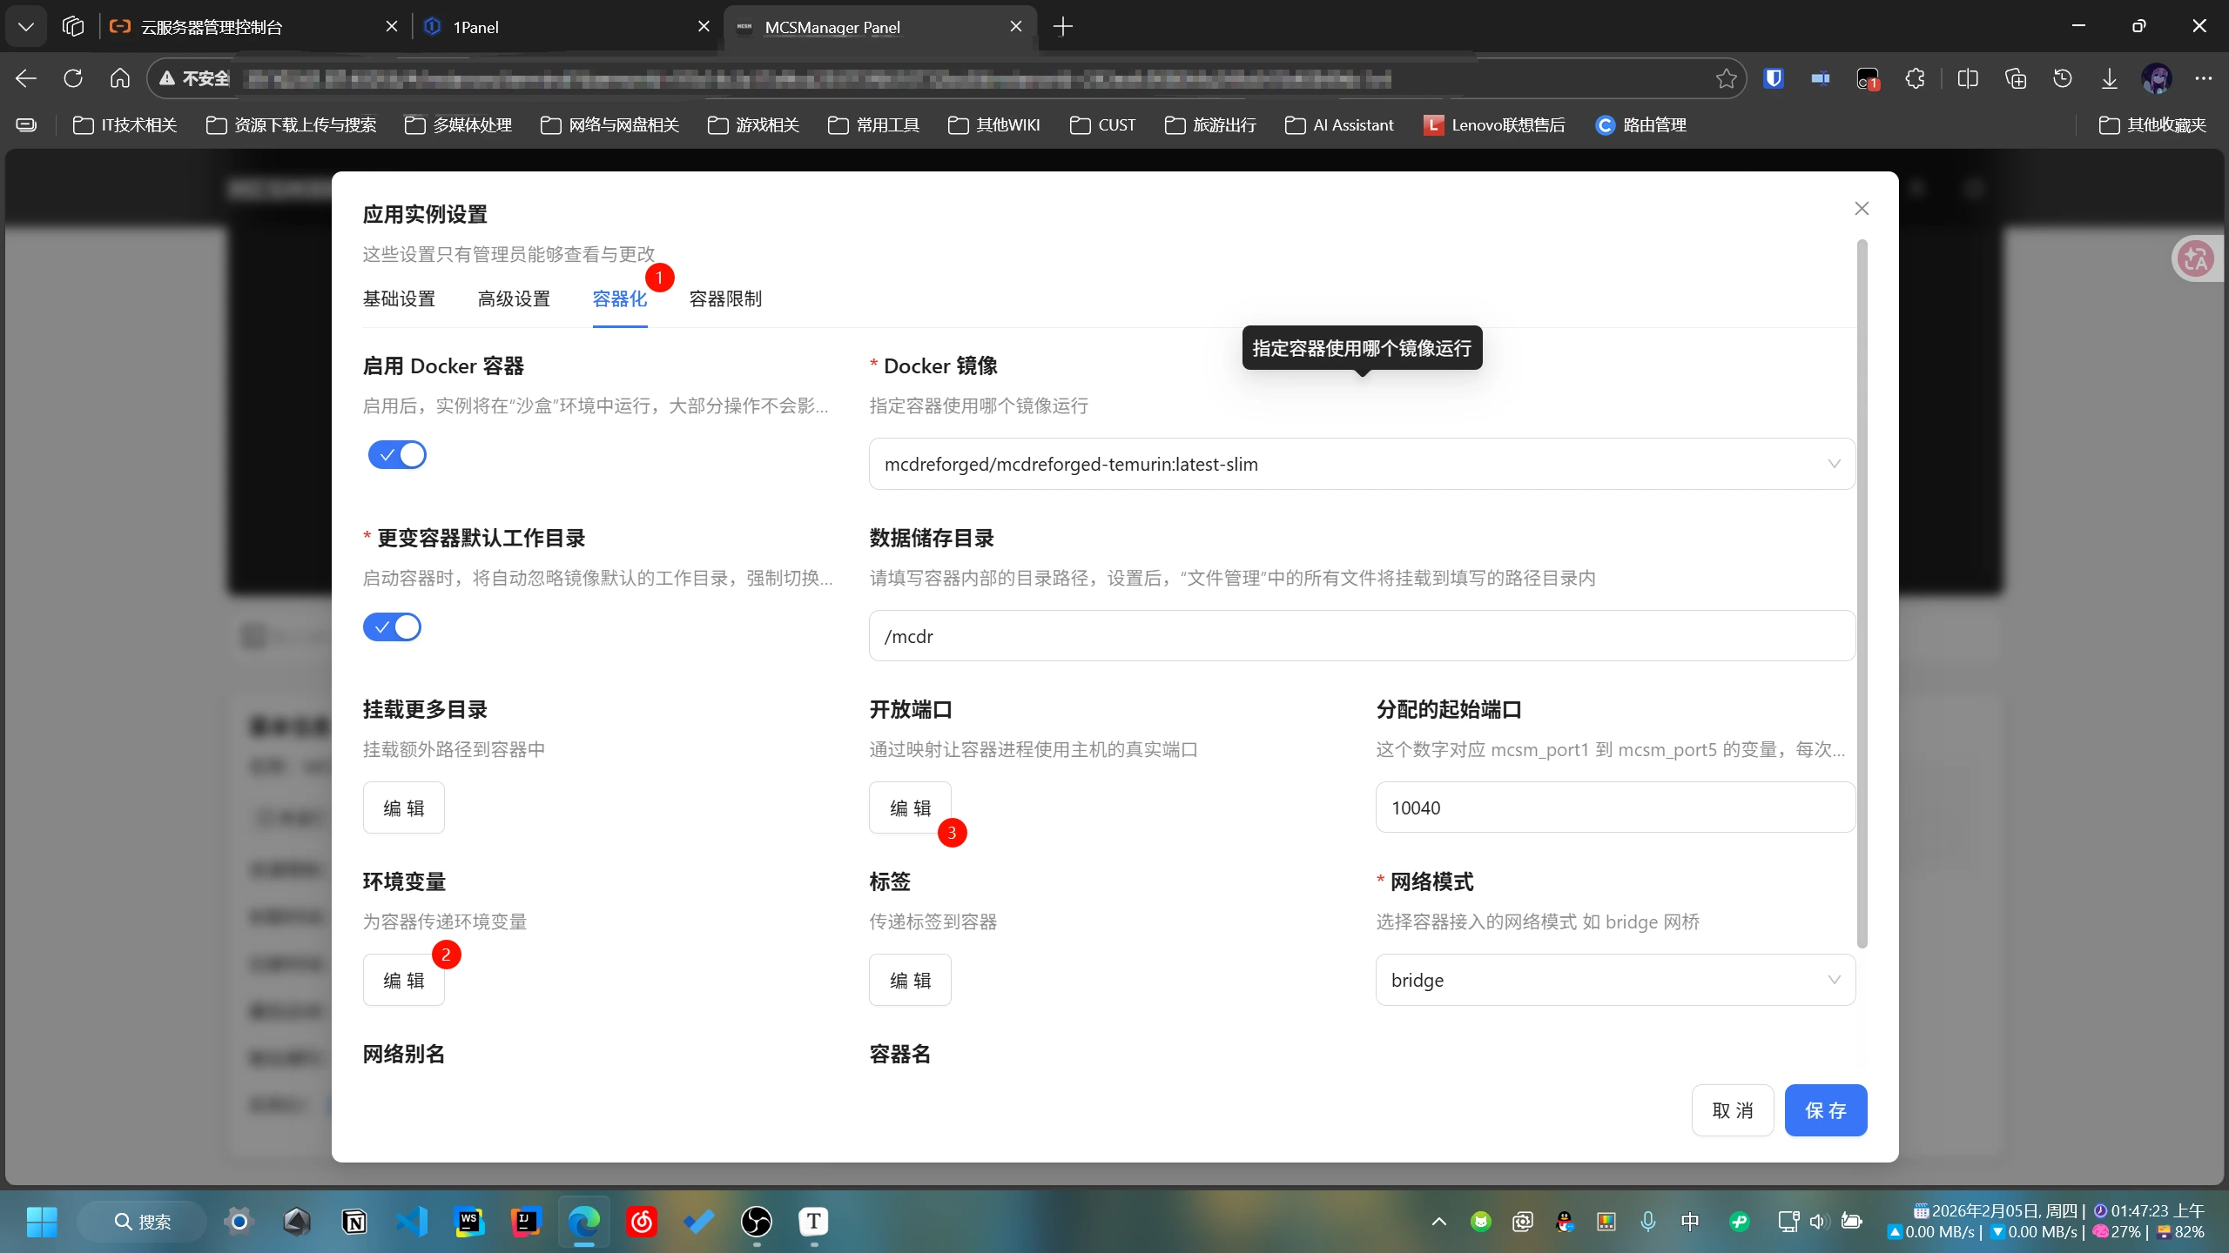The height and width of the screenshot is (1253, 2229).
Task: Open a new browser tab
Action: 1062,26
